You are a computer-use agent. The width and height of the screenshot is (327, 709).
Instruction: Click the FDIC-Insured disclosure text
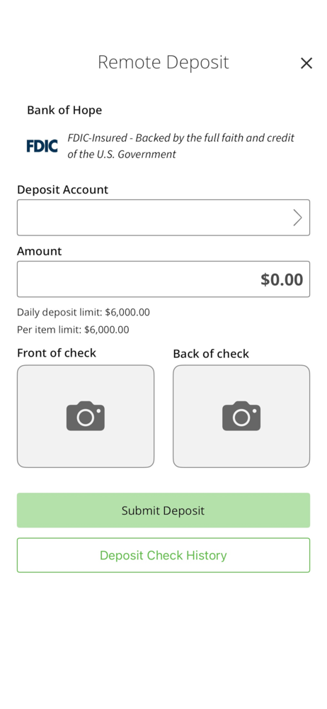tap(180, 146)
